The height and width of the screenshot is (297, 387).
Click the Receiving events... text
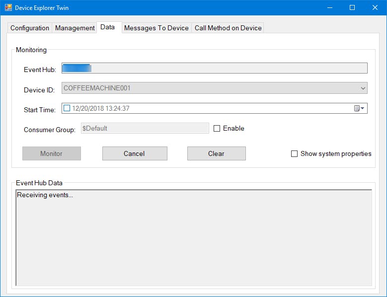(45, 195)
